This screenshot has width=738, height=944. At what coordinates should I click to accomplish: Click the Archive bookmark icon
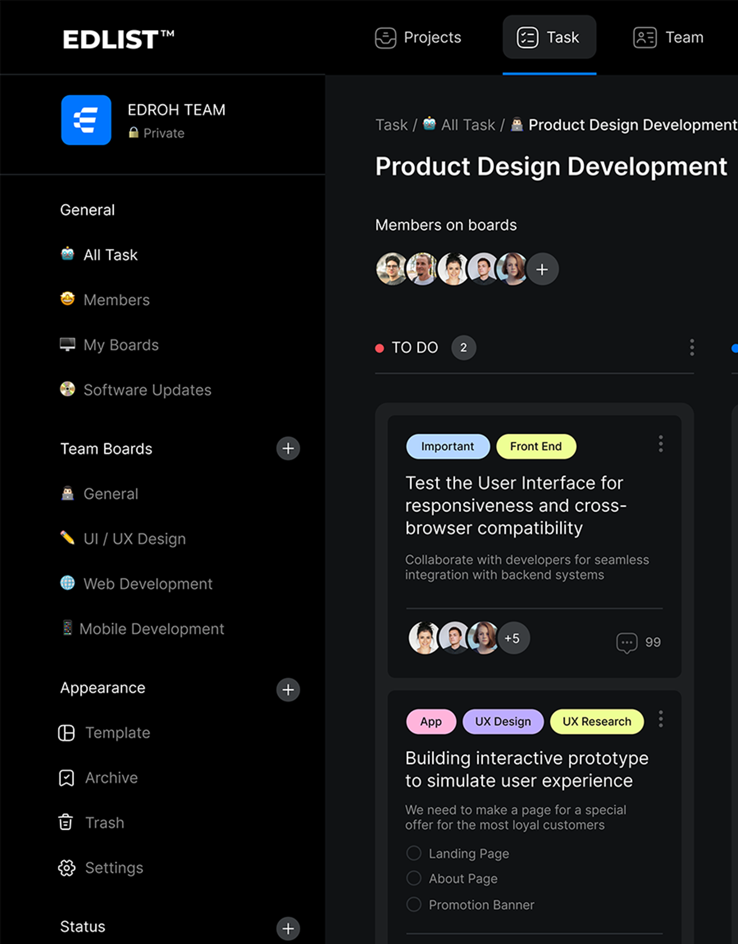point(66,778)
